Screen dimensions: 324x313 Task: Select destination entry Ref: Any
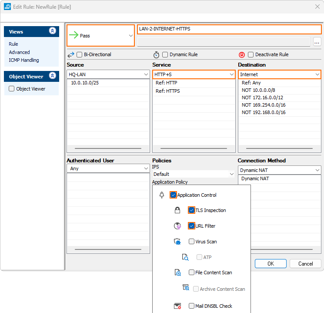280,83
